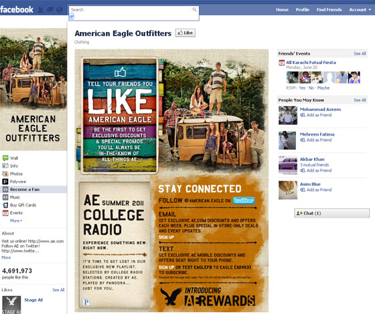Open Find Friends in top navigation
The image size is (375, 314).
[x=329, y=10]
